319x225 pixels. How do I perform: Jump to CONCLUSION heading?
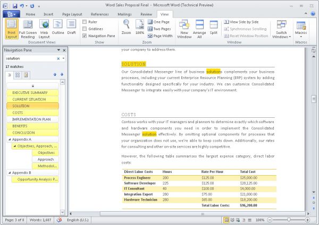coord(33,133)
